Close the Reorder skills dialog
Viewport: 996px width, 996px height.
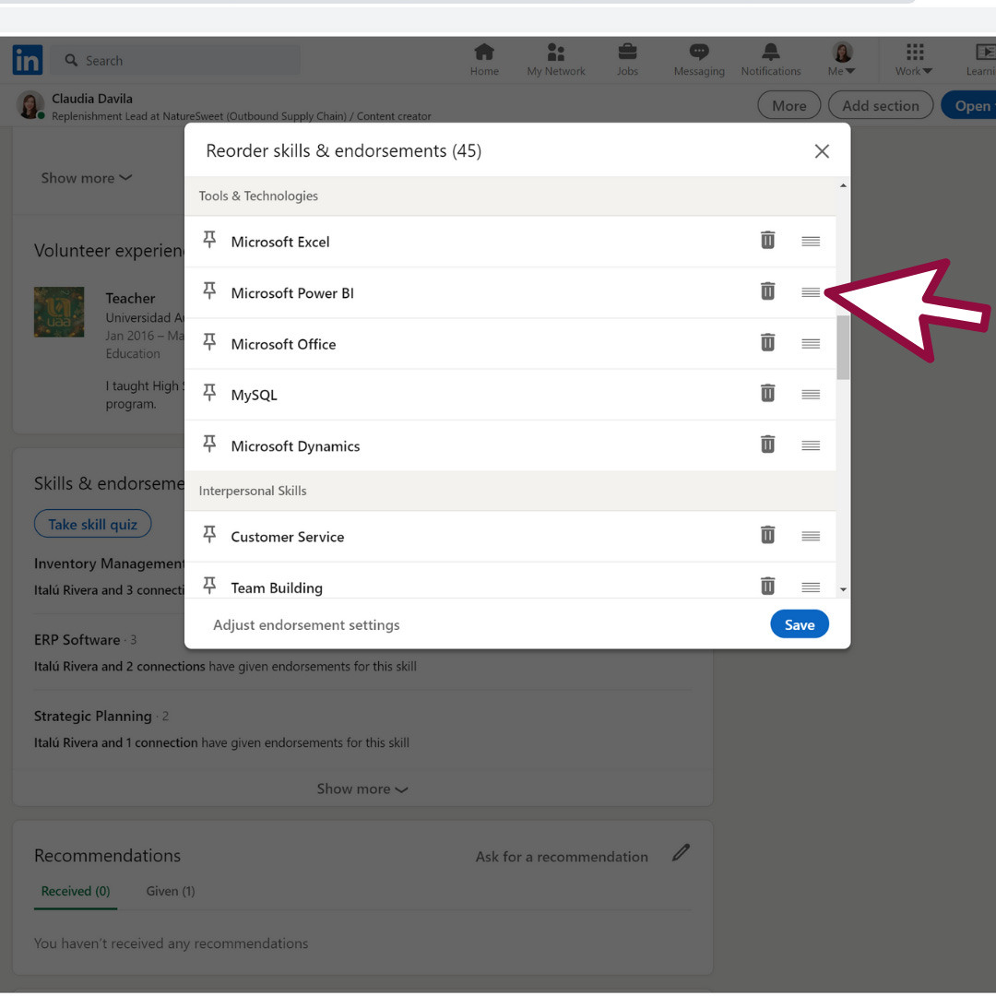tap(822, 151)
